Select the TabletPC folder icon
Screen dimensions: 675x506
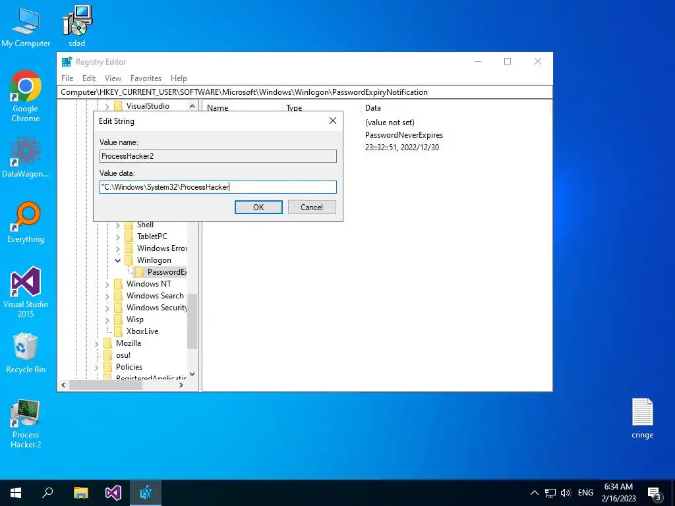tap(129, 237)
